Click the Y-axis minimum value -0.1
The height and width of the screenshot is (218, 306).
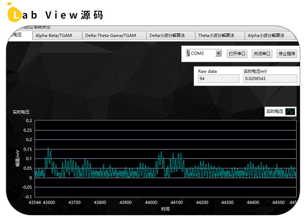pos(28,197)
